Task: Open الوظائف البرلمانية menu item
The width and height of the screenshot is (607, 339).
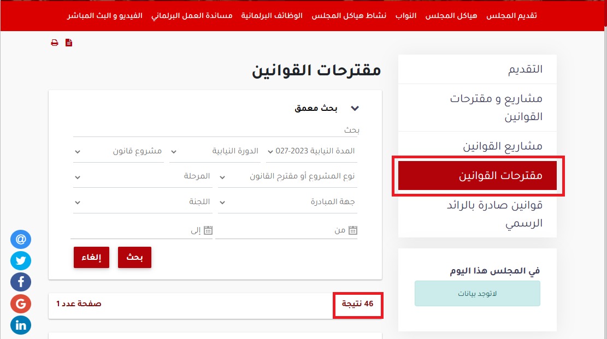Action: (272, 15)
